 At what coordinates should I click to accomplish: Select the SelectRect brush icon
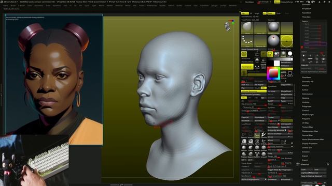(x=251, y=135)
